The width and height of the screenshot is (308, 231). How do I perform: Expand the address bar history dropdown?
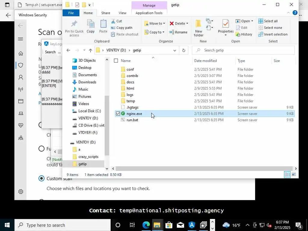(x=175, y=50)
